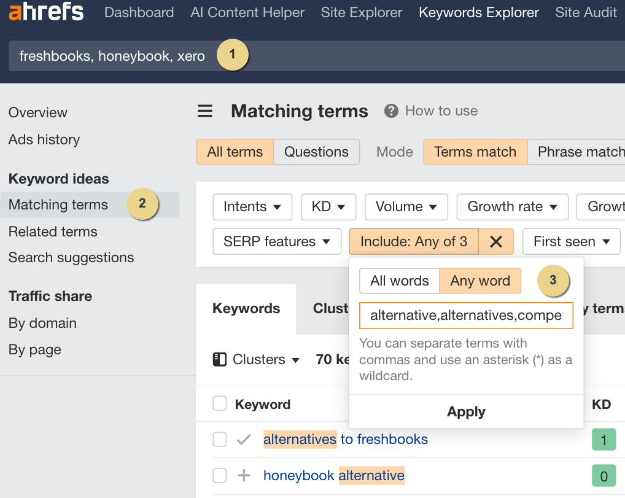Screen dimensions: 625x498
Task: Click the How to use help icon
Action: coord(391,111)
